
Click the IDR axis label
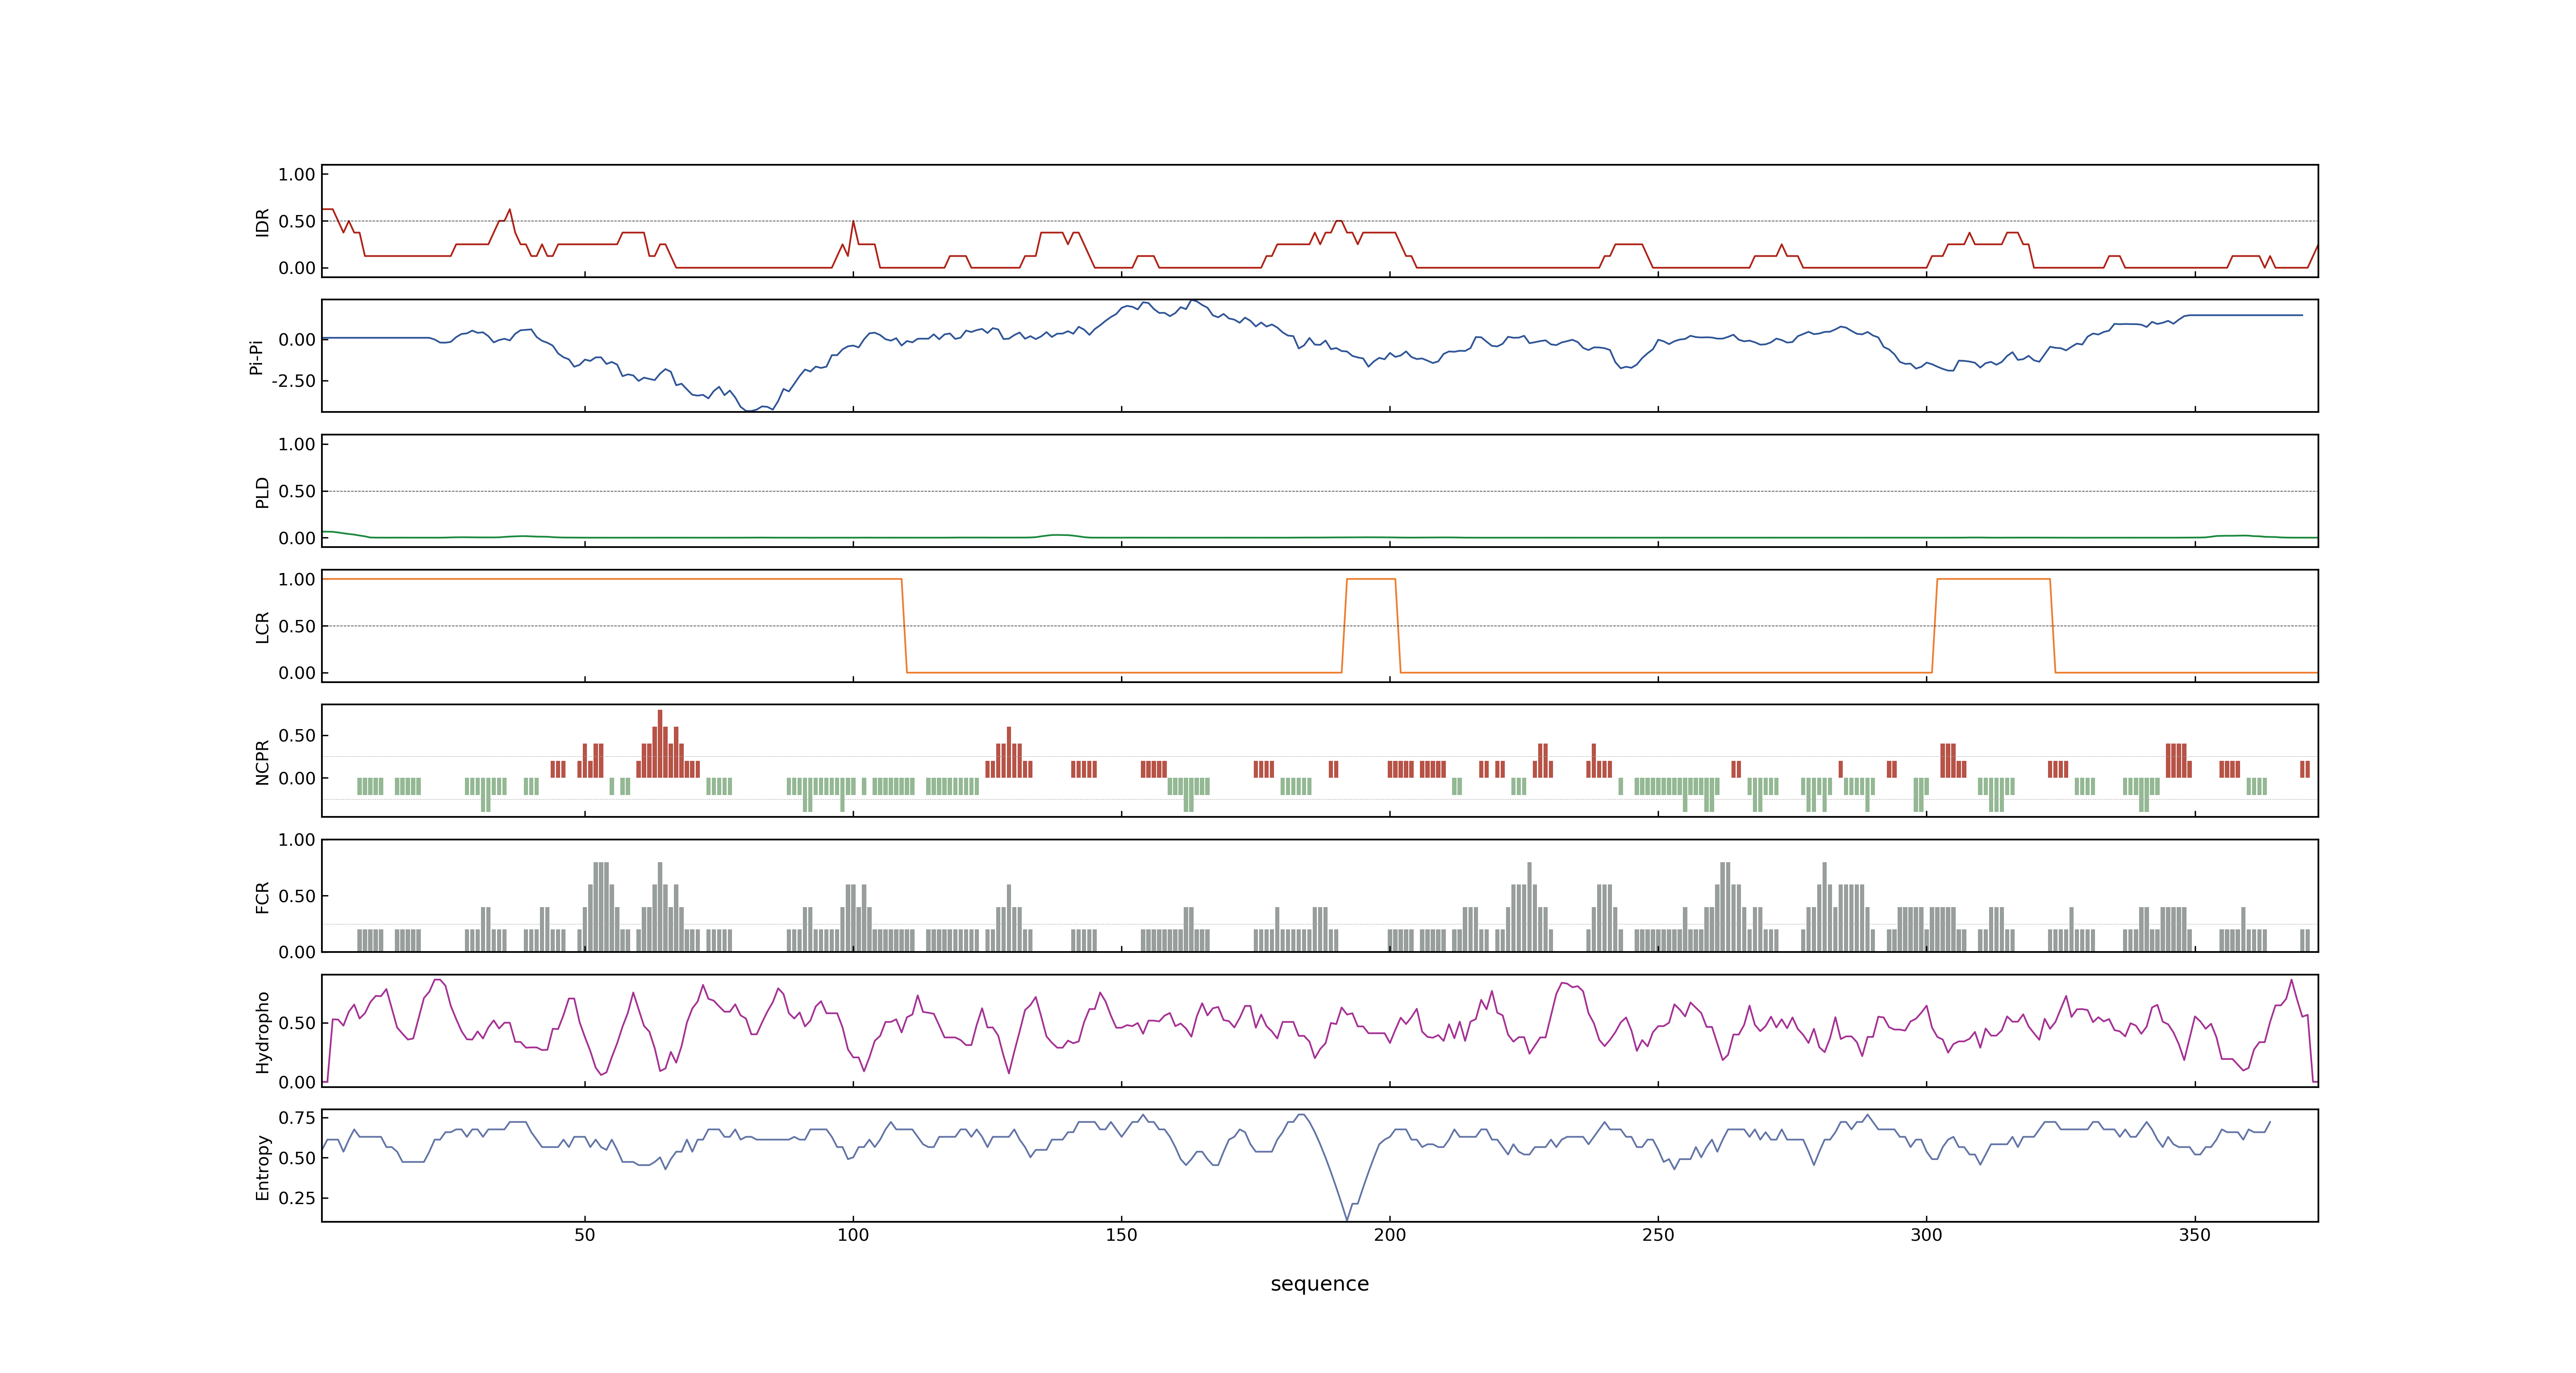[x=262, y=222]
